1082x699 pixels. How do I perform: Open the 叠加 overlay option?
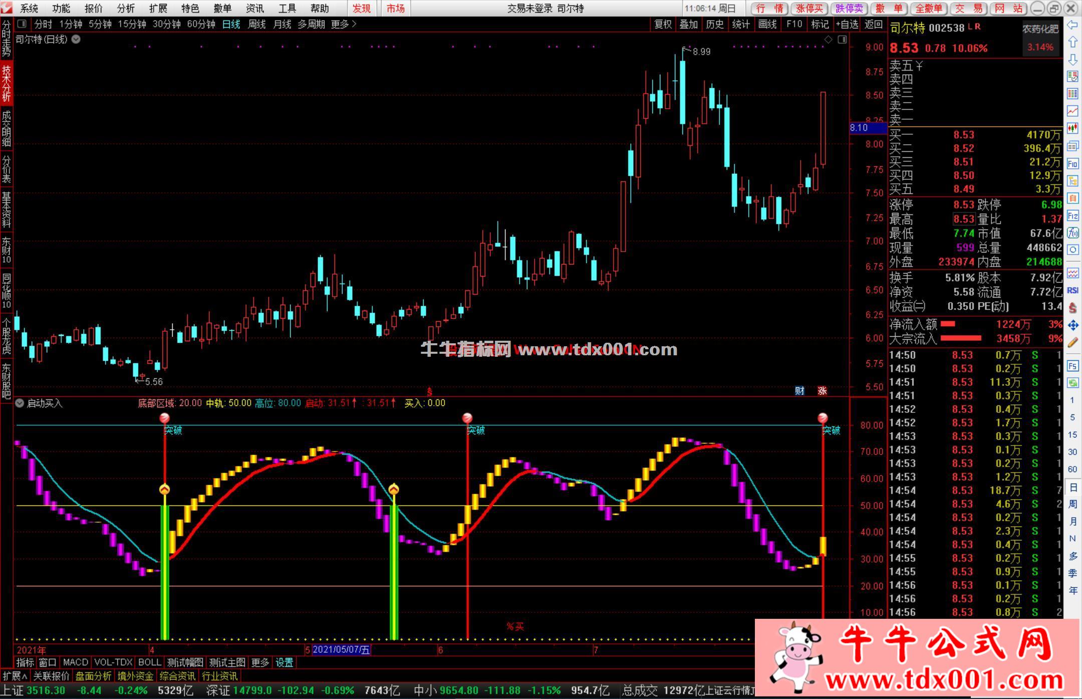click(x=688, y=24)
